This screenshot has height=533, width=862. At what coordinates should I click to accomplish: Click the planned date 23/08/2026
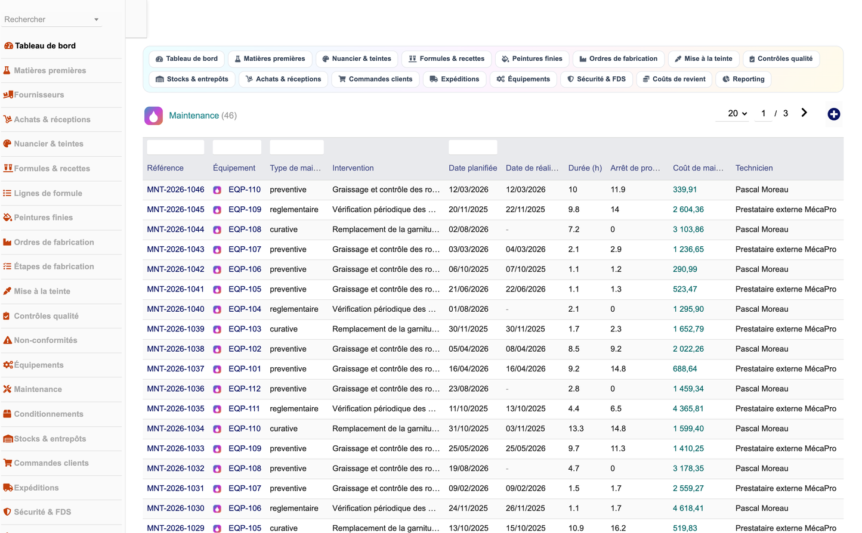click(468, 389)
